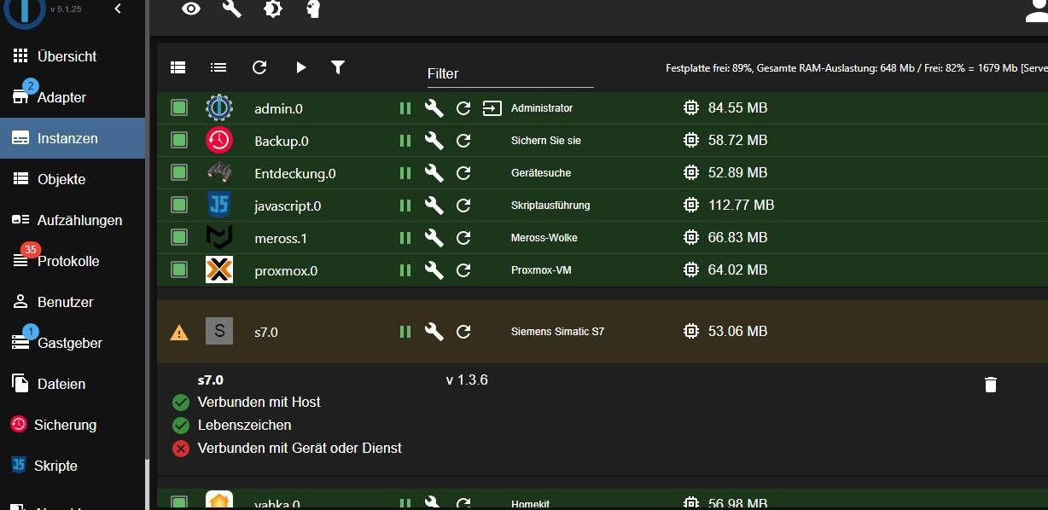This screenshot has height=510, width=1048.
Task: Open Backup.0 settings wrench
Action: coord(434,141)
